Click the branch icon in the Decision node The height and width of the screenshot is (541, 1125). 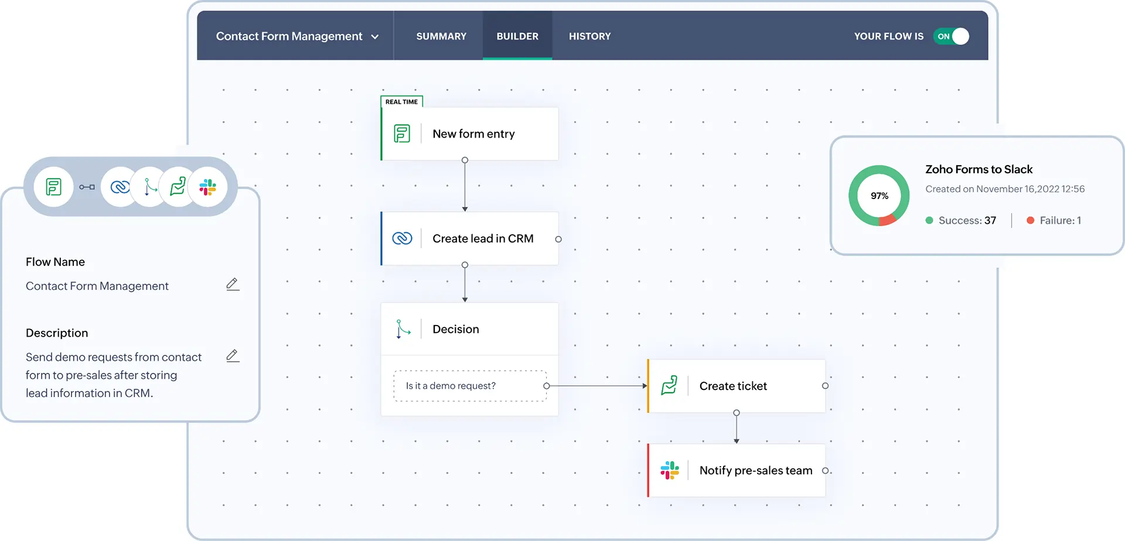click(403, 329)
